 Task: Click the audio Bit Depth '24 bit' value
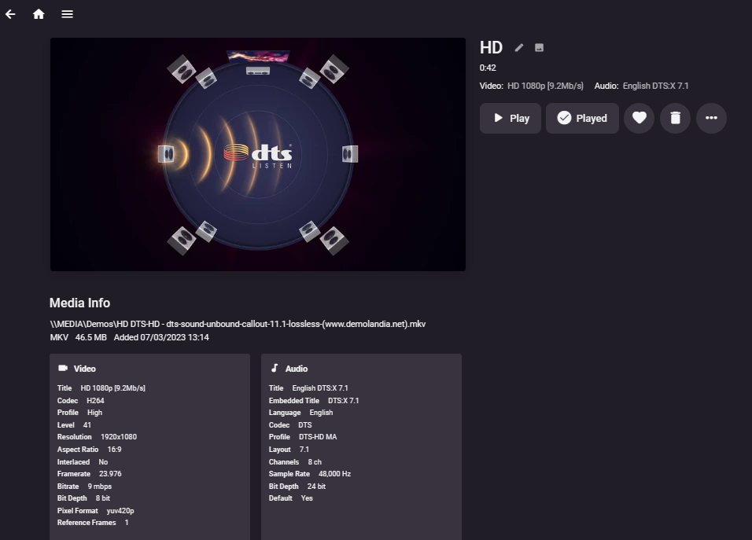[316, 487]
